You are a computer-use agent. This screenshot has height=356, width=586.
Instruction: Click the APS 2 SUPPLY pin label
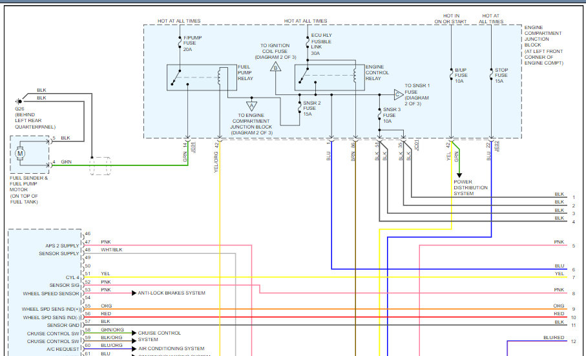(x=63, y=246)
